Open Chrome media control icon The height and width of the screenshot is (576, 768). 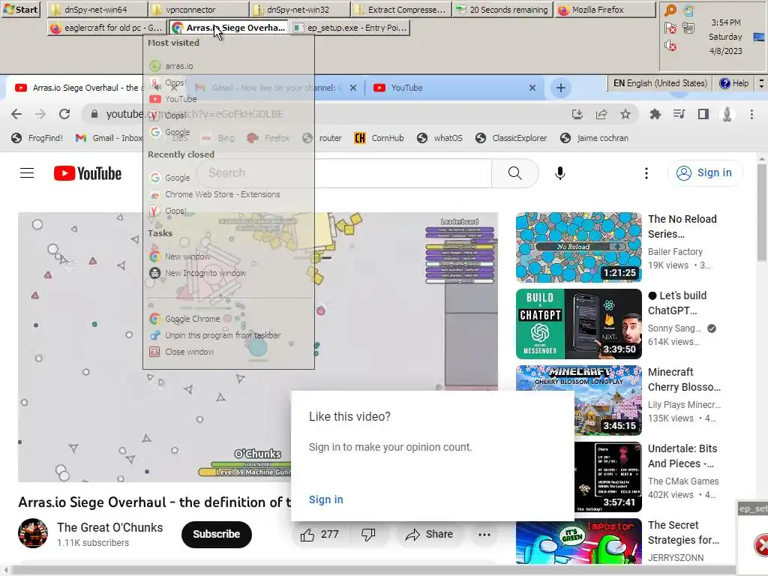tap(679, 114)
